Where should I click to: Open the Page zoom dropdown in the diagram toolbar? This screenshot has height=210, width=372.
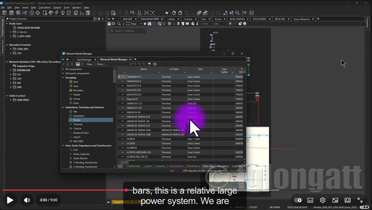pos(136,24)
